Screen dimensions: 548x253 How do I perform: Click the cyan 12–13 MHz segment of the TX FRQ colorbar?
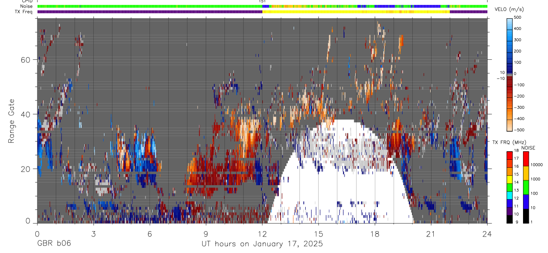[x=510, y=195]
